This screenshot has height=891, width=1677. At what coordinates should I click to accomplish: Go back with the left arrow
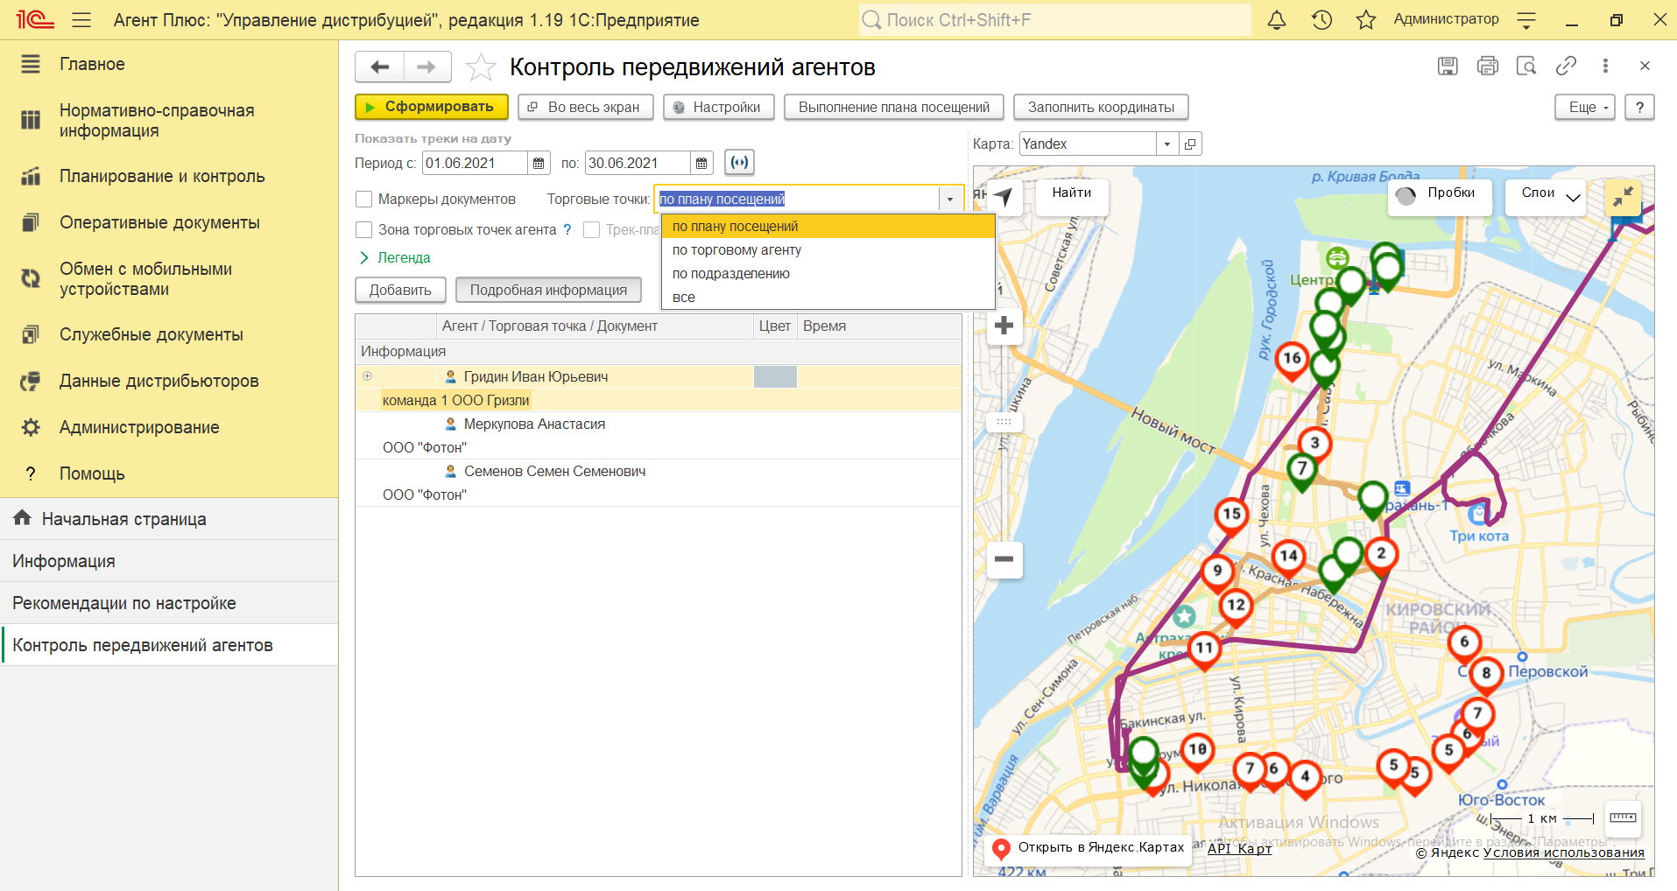click(x=379, y=67)
